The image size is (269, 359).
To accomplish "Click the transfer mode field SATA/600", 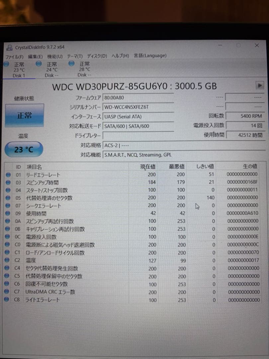I will point(138,126).
